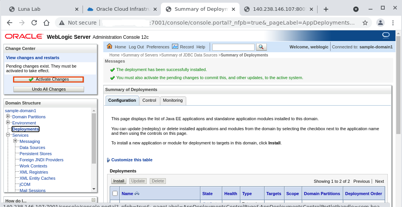The image size is (402, 207).
Task: Open the browser profile avatar
Action: (380, 23)
